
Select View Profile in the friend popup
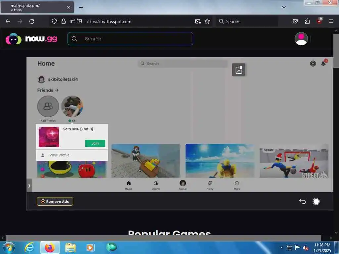(72, 155)
